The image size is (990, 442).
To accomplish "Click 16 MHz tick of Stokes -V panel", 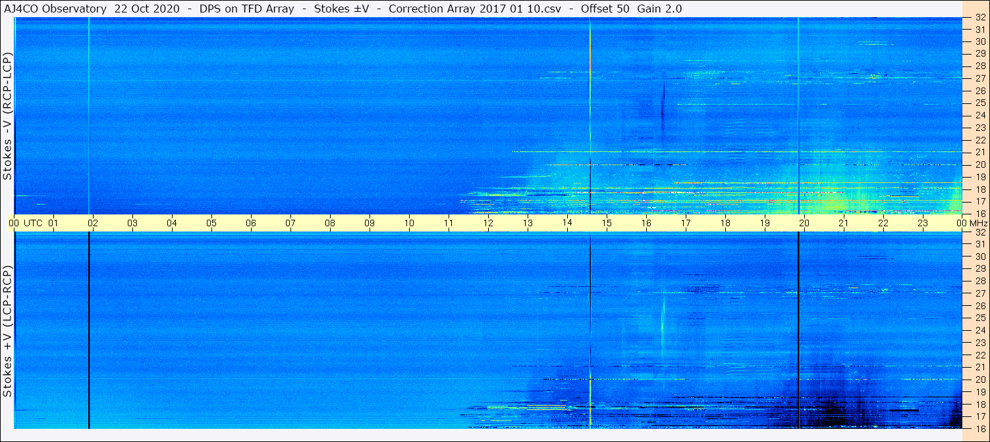I will tap(979, 214).
